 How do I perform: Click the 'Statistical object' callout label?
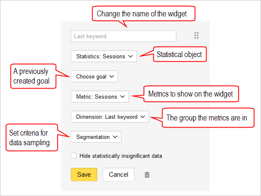[x=180, y=55]
